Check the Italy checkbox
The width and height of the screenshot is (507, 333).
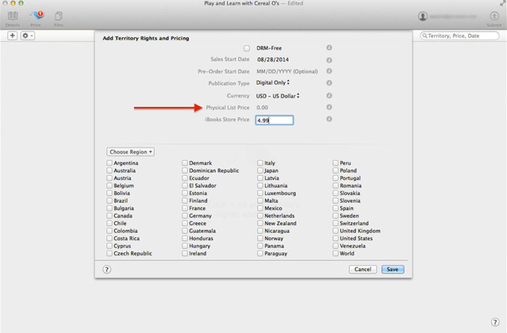point(260,163)
